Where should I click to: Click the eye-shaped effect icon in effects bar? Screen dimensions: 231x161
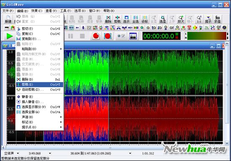click(x=107, y=28)
